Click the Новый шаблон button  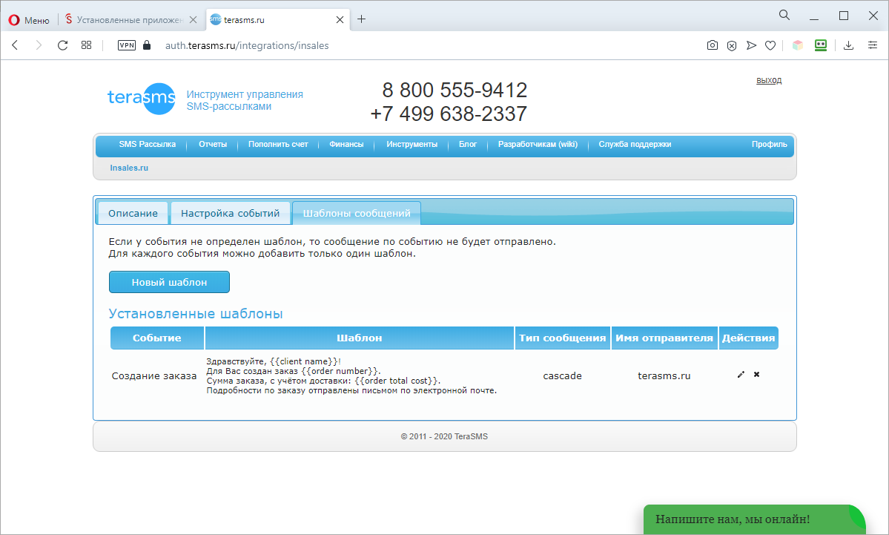pyautogui.click(x=170, y=282)
